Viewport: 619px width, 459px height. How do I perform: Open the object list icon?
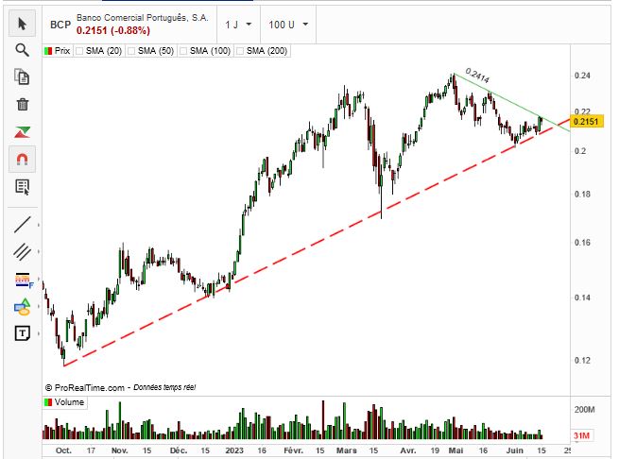tap(23, 187)
